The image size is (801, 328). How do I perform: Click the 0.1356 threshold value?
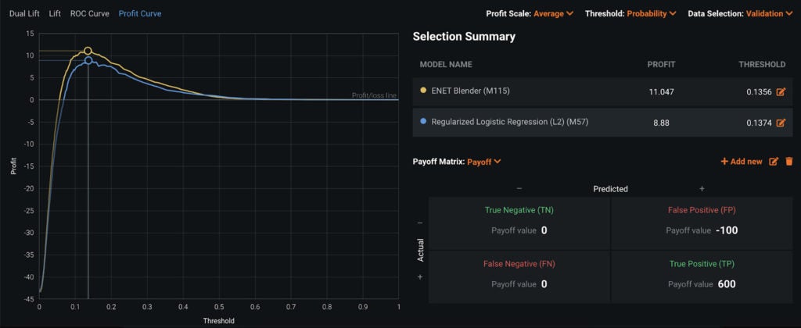pos(757,92)
